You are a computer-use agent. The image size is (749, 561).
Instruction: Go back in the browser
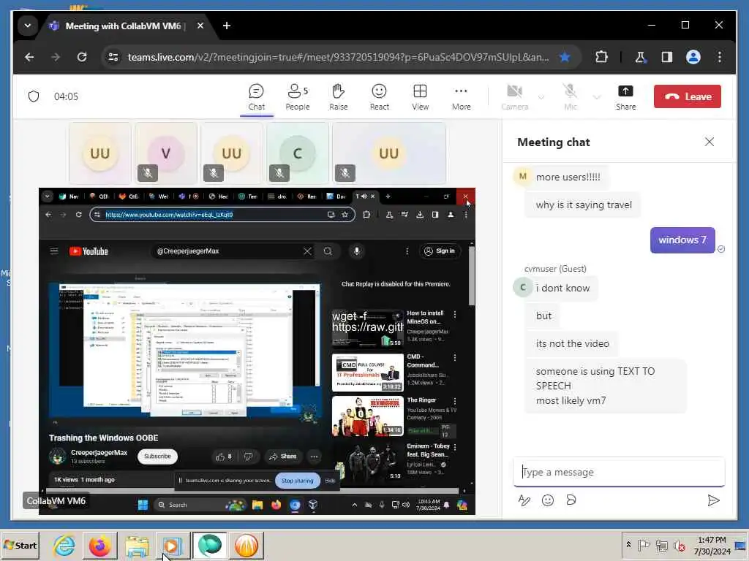29,57
